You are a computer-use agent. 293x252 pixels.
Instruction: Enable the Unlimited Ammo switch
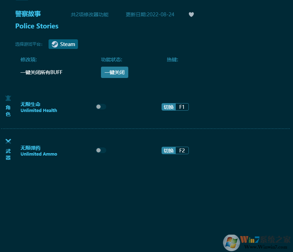click(x=101, y=150)
